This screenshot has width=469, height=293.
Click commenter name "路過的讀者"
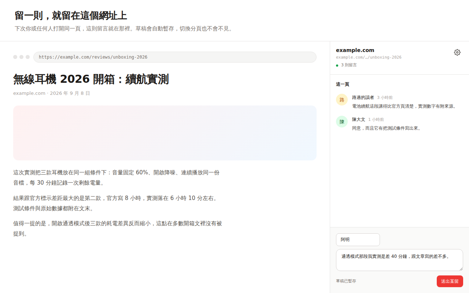click(363, 97)
